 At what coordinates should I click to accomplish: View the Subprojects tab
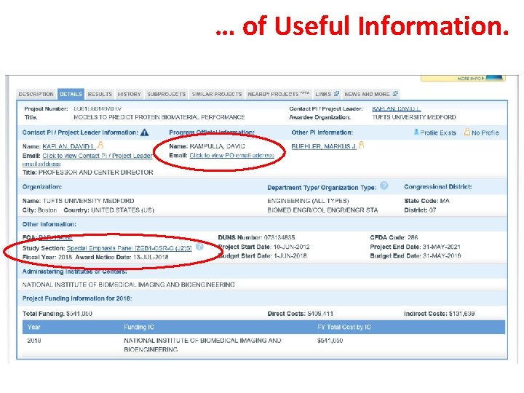[x=167, y=94]
